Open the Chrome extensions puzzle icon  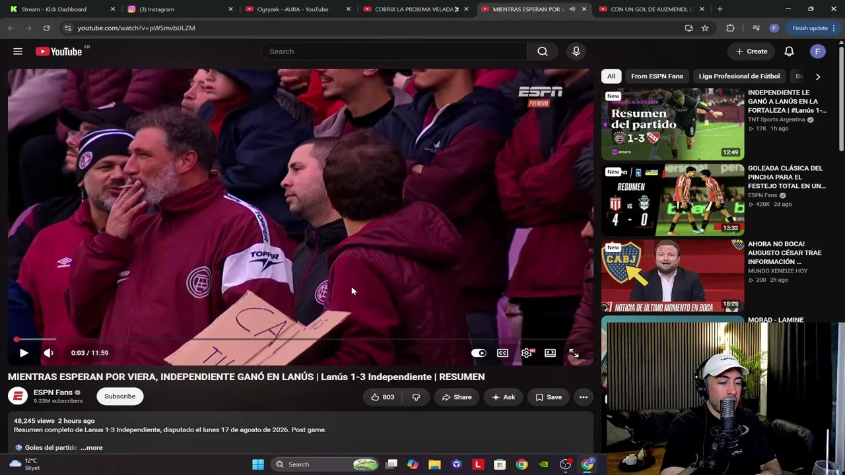pyautogui.click(x=730, y=28)
